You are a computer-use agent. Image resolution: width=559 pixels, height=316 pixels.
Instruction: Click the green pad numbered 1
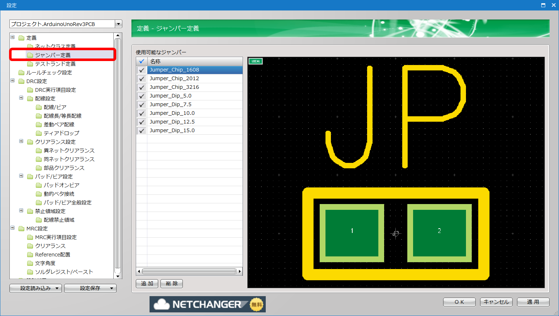pos(352,233)
